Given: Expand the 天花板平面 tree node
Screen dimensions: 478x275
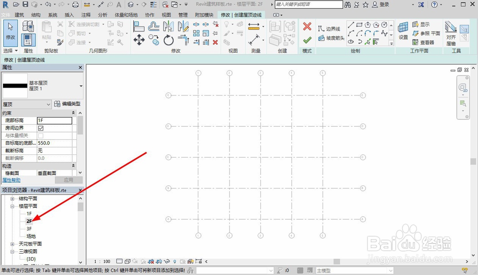Looking at the screenshot, I should 12,244.
